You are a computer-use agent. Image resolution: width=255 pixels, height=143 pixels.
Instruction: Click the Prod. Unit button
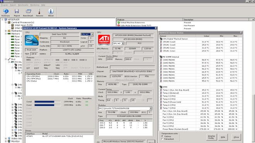pyautogui.click(x=32, y=50)
